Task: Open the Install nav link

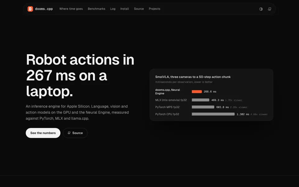Action: click(125, 9)
